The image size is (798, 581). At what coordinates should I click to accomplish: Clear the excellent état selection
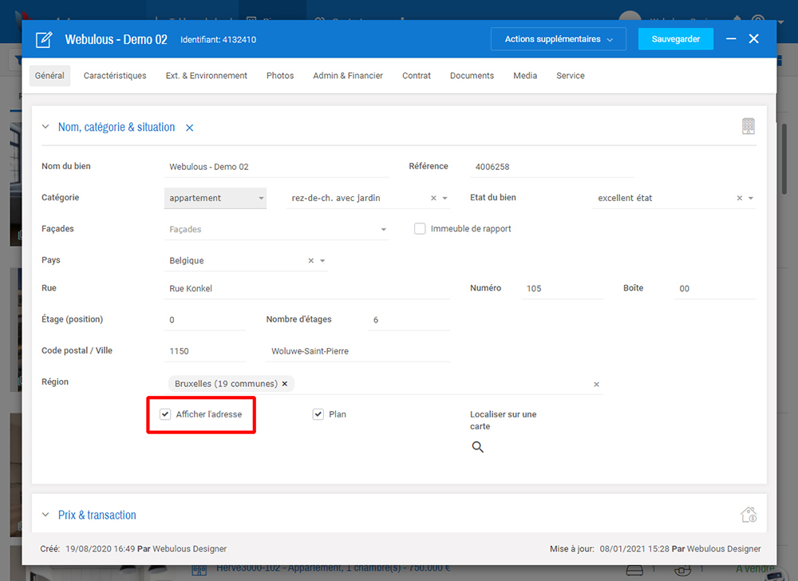(x=740, y=198)
